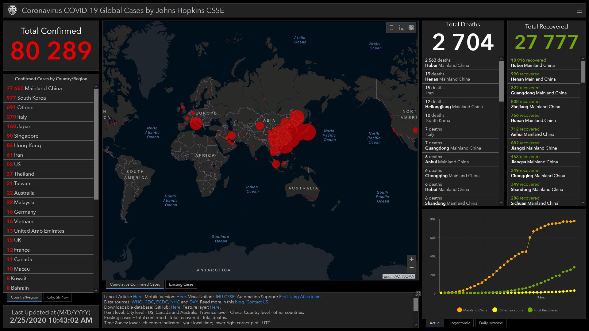The image size is (589, 331).
Task: Toggle Mainland China legend swatch in chart
Action: click(459, 310)
